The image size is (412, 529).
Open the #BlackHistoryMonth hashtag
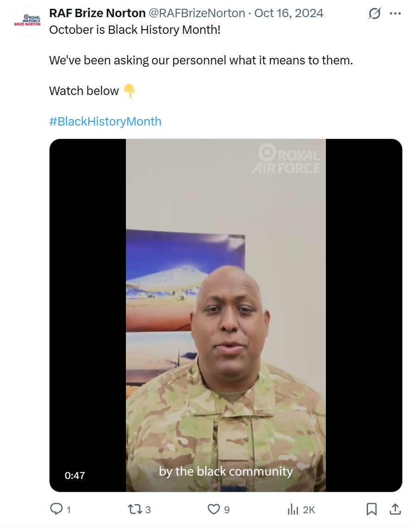[x=105, y=121]
